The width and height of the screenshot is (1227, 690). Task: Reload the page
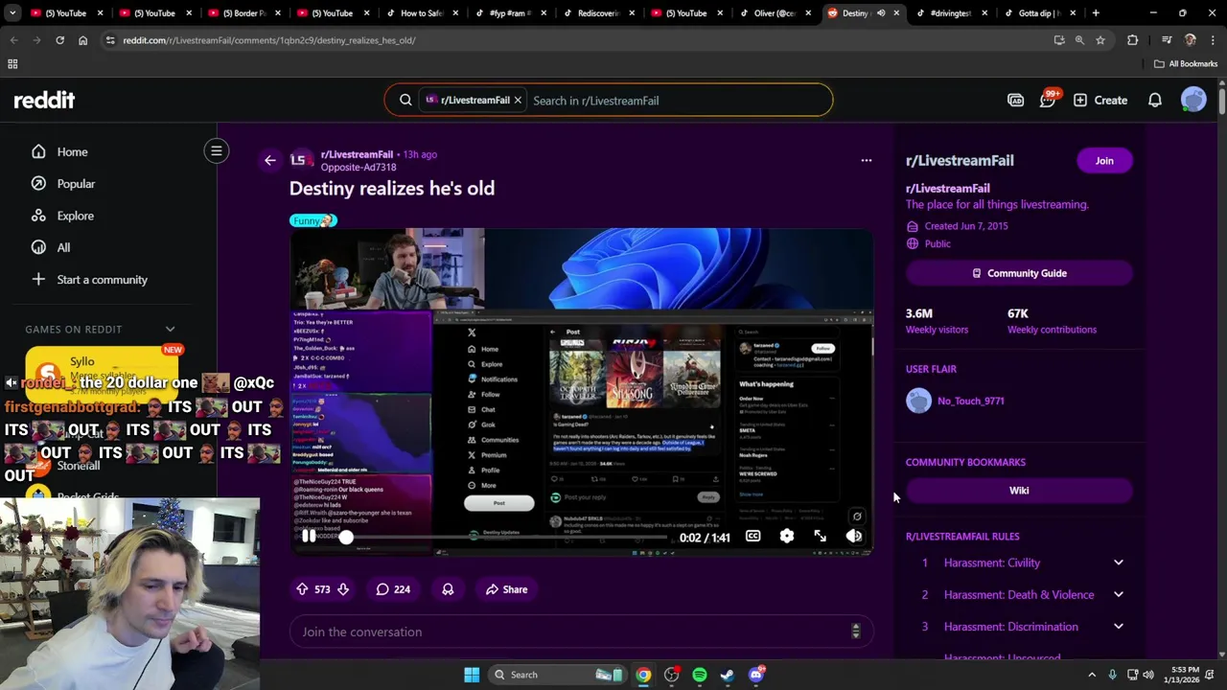(x=59, y=40)
